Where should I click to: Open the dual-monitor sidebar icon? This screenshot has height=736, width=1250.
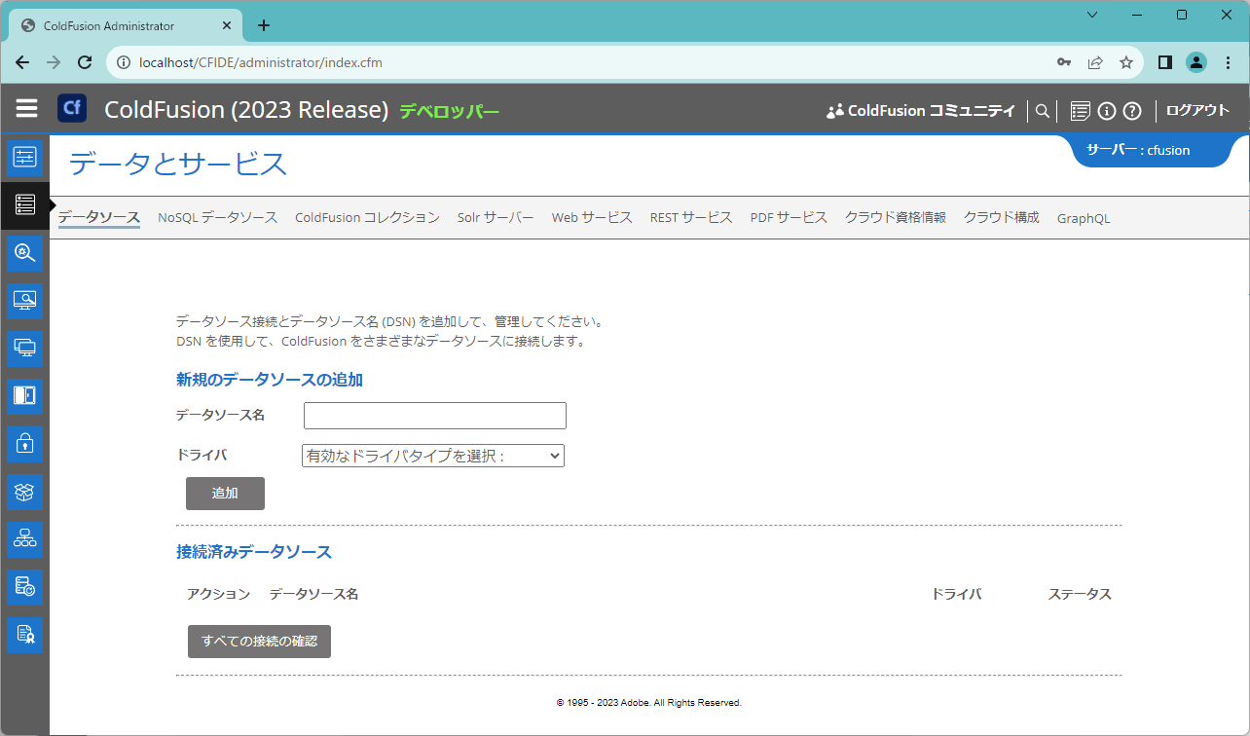[x=24, y=348]
